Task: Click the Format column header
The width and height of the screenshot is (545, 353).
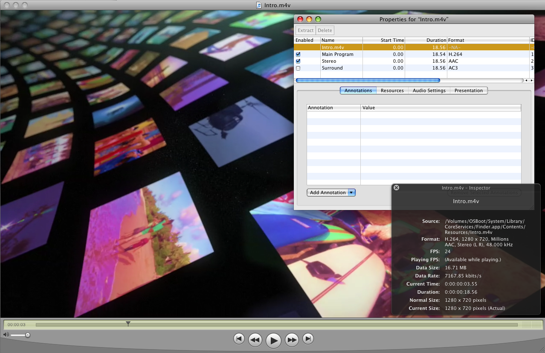Action: (488, 40)
